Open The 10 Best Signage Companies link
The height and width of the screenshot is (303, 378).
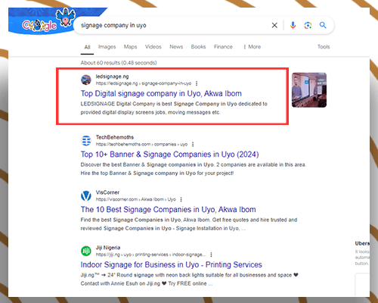click(168, 209)
